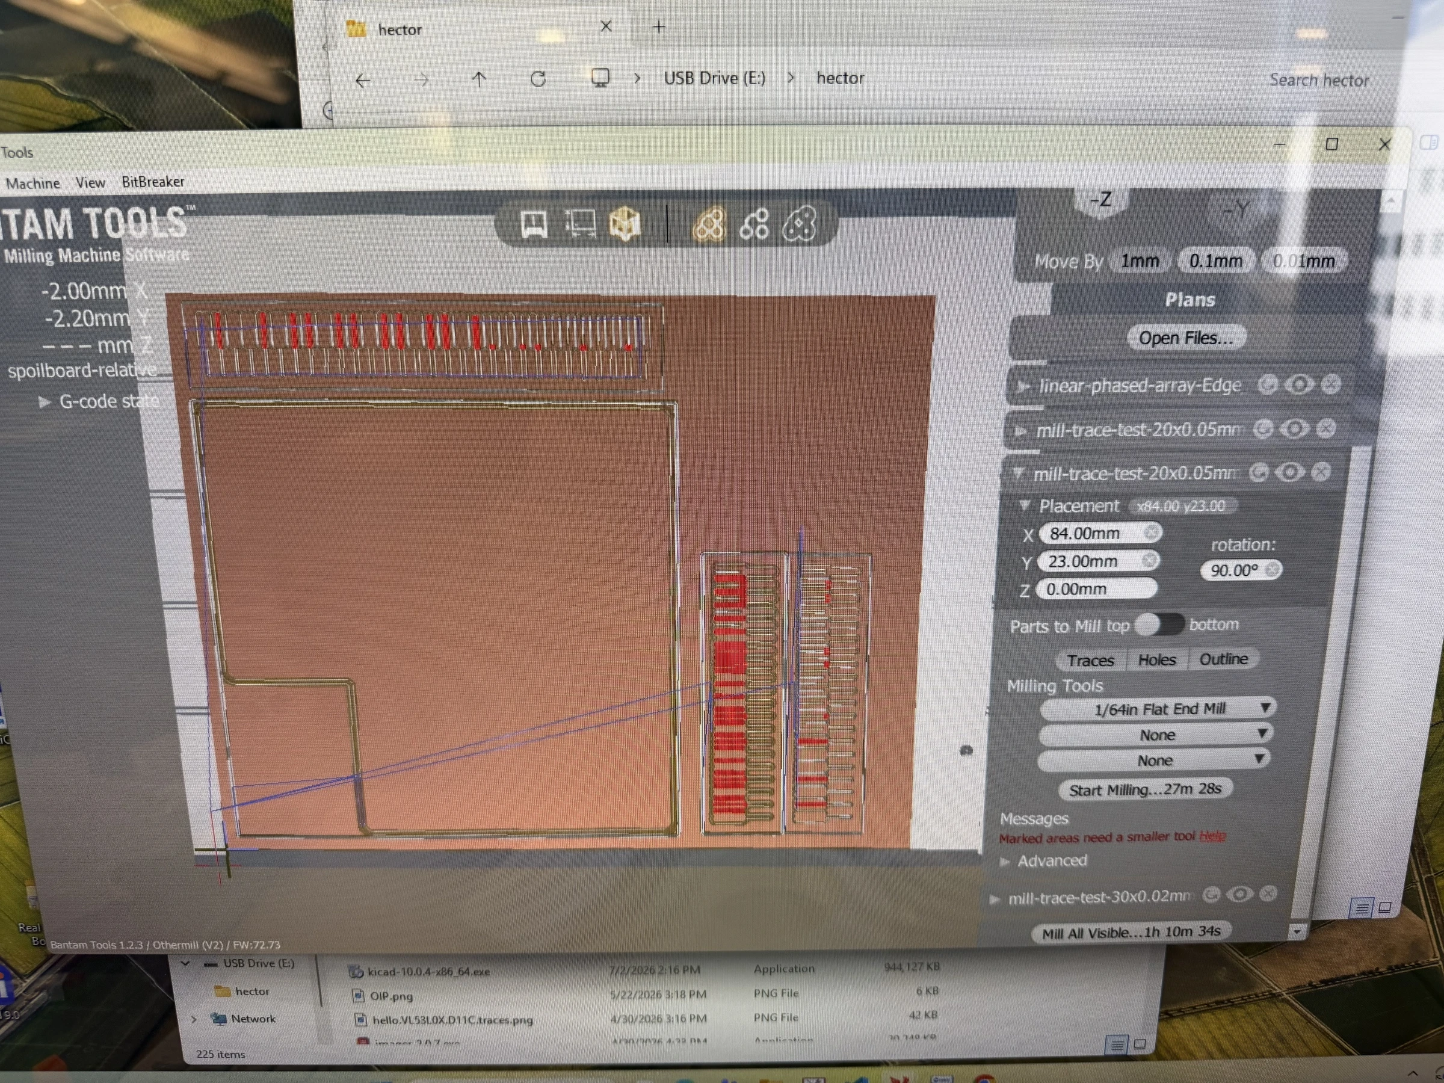The image size is (1444, 1083).
Task: Go back in the File Explorer window
Action: tap(363, 80)
